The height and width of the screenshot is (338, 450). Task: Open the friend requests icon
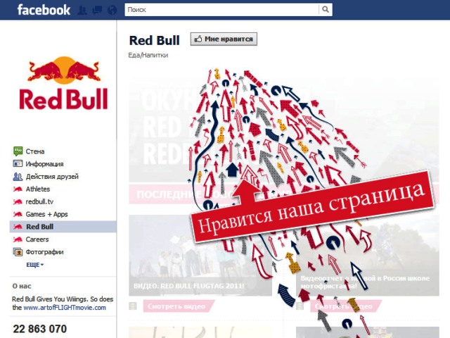click(x=82, y=11)
